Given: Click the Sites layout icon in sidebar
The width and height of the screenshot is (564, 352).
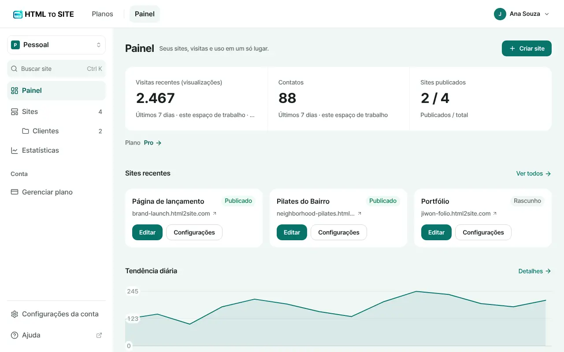Looking at the screenshot, I should [x=15, y=112].
